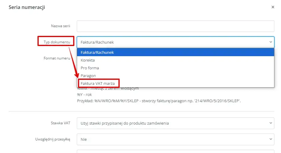Screen dimensions: 281x153
Task: Focus the Nazwa serii text field
Action: pyautogui.click(x=176, y=26)
